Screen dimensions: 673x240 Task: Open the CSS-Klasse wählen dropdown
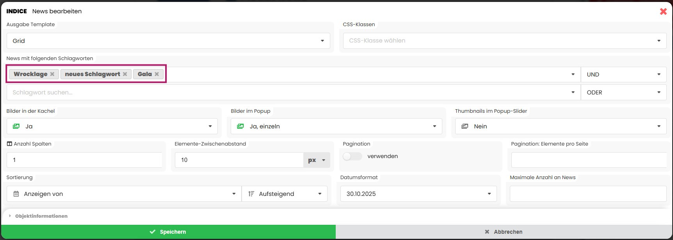click(504, 41)
